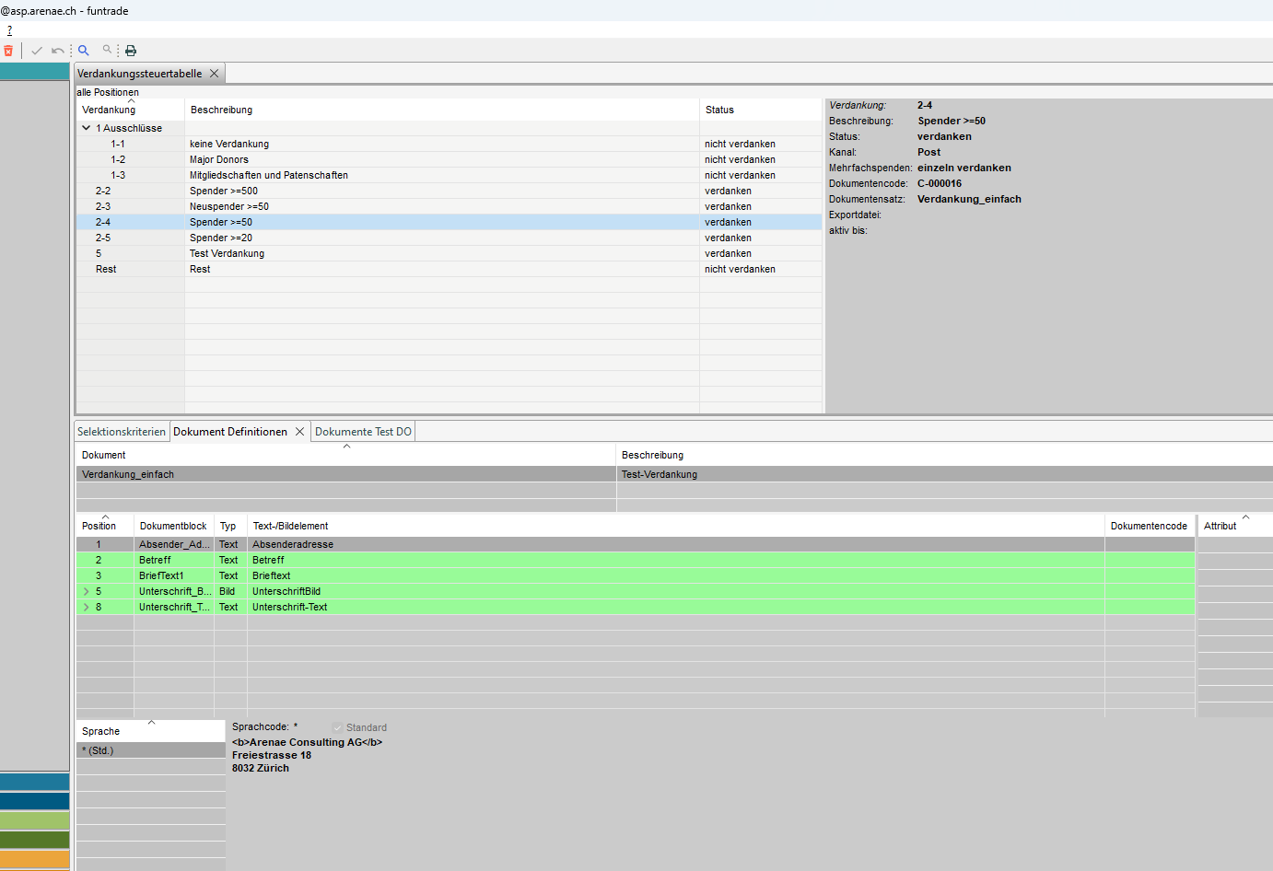The height and width of the screenshot is (871, 1273).
Task: Click the undo arrow icon
Action: pyautogui.click(x=58, y=51)
